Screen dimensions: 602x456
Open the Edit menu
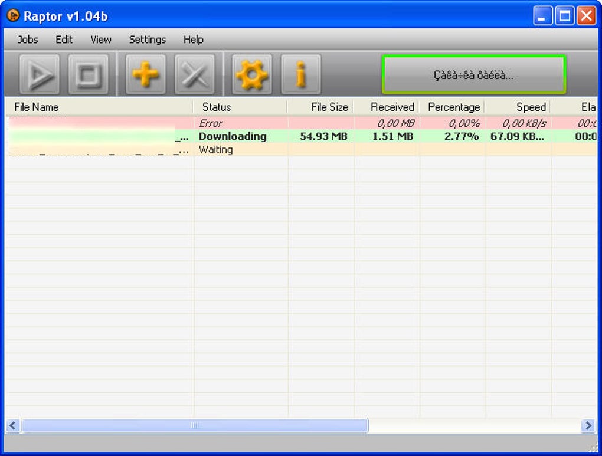[x=64, y=40]
